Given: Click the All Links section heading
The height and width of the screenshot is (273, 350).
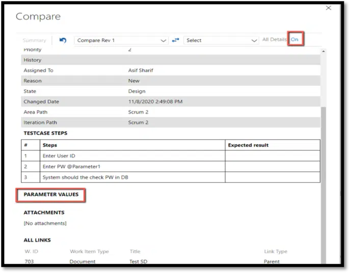Looking at the screenshot, I should tap(37, 240).
